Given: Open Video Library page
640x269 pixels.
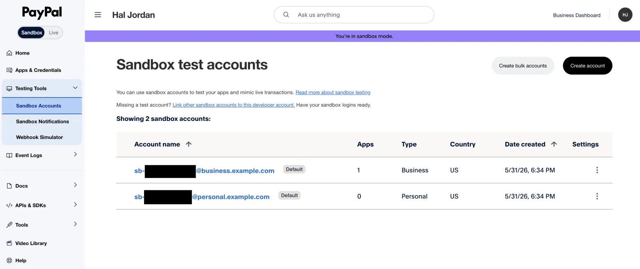Looking at the screenshot, I should pyautogui.click(x=31, y=243).
